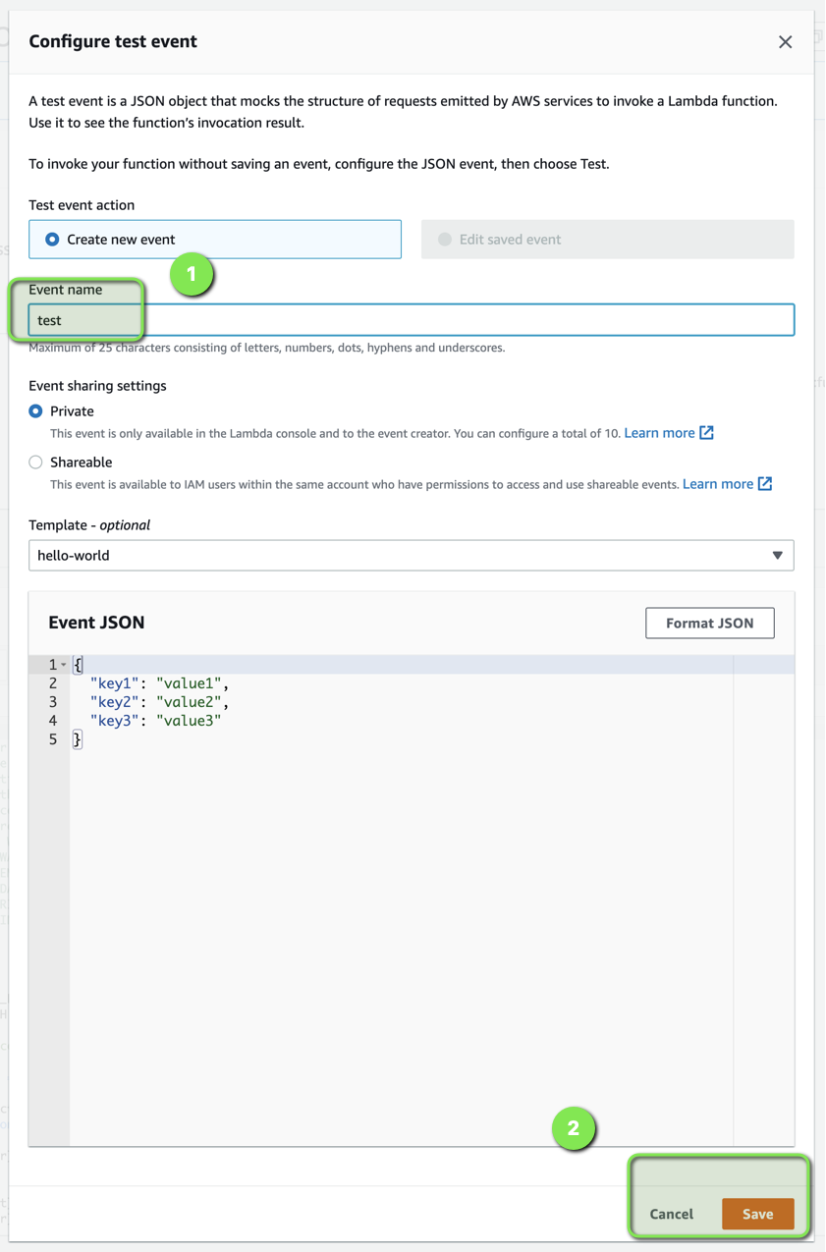Click the Event JSON heading
Image resolution: width=826 pixels, height=1252 pixels.
(x=96, y=623)
